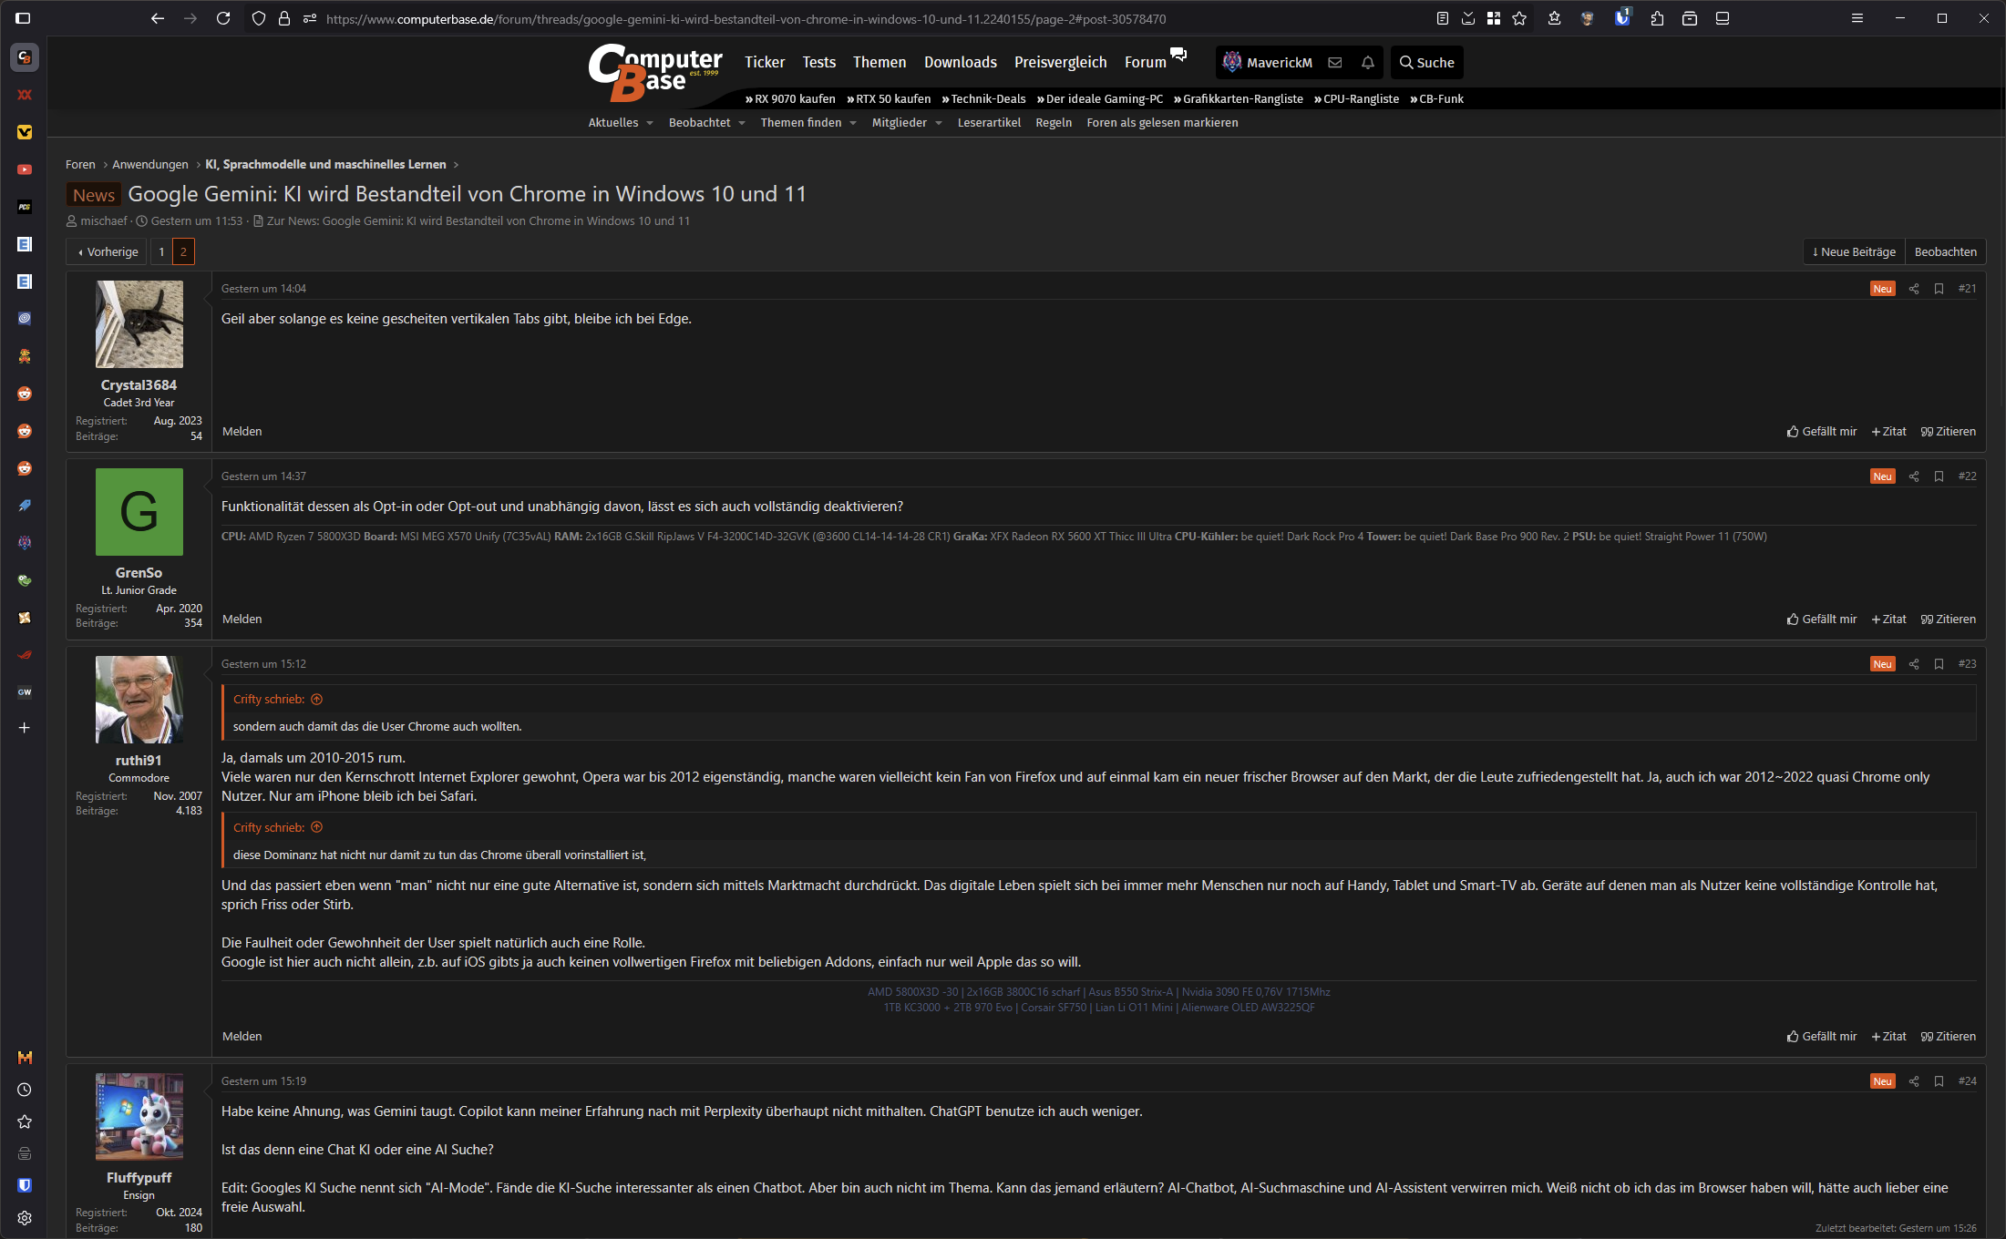Open ruthi91's avatar thumbnail
Viewport: 2006px width, 1239px height.
139,700
